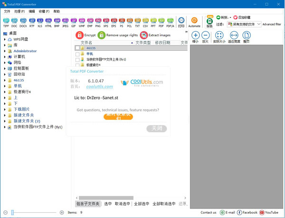Click the RTF format icon

[x=32, y=22]
